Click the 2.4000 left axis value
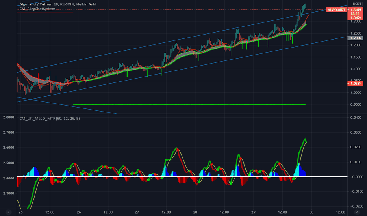This screenshot has width=367, height=216. [8, 178]
